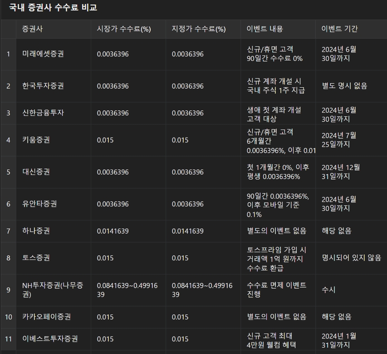This screenshot has width=387, height=354.
Task: Click the 이벤트 내용 column header
Action: click(x=278, y=29)
